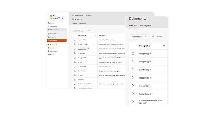Toggle the hamburger menu beside the breadcrumb
215x116 pixels.
pyautogui.click(x=73, y=15)
